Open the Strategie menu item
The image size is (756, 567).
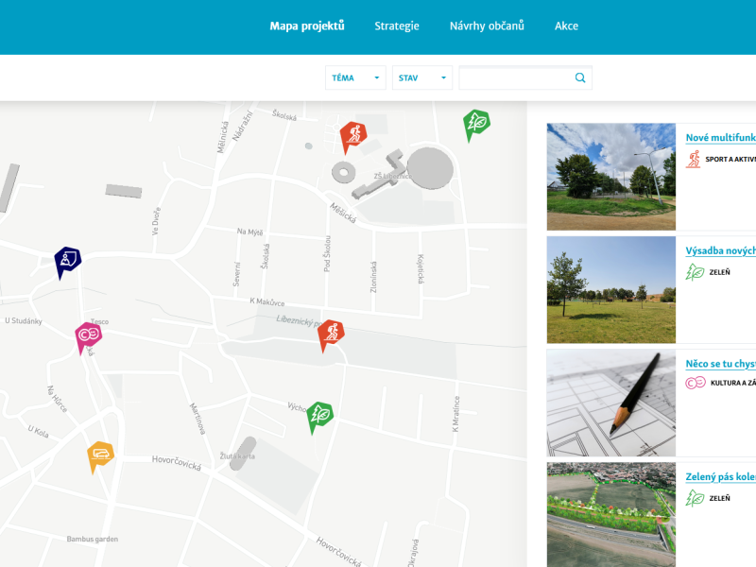click(x=397, y=26)
